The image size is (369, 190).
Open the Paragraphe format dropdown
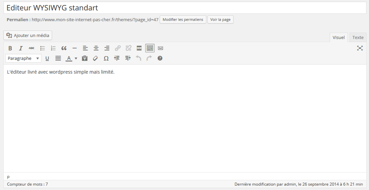point(23,58)
